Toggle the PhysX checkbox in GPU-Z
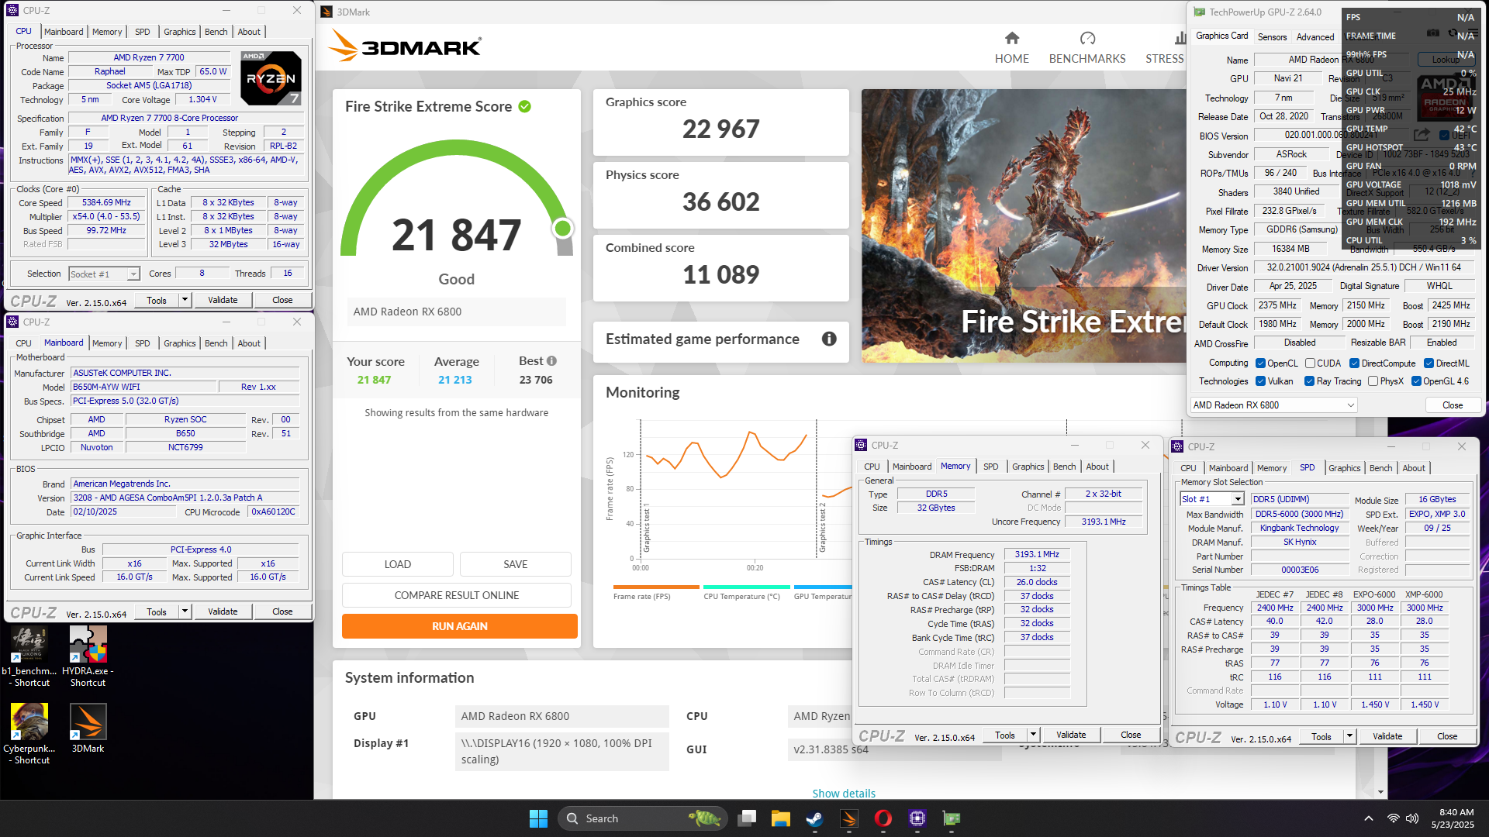Screen dimensions: 1489x837 click(1373, 381)
